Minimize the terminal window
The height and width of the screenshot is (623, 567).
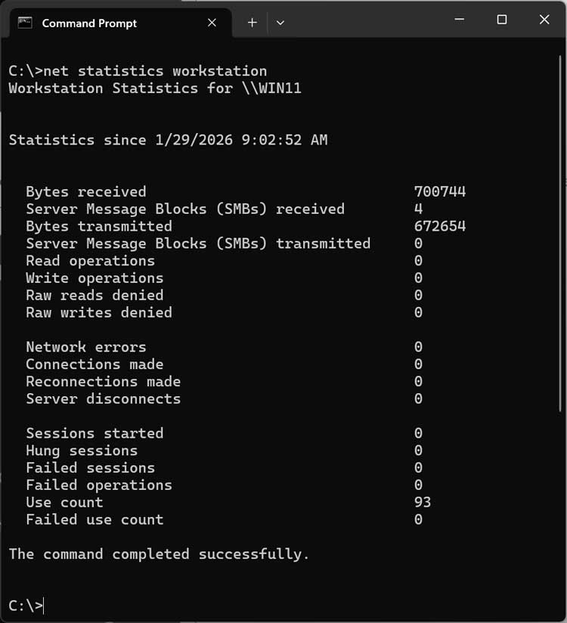[x=459, y=20]
